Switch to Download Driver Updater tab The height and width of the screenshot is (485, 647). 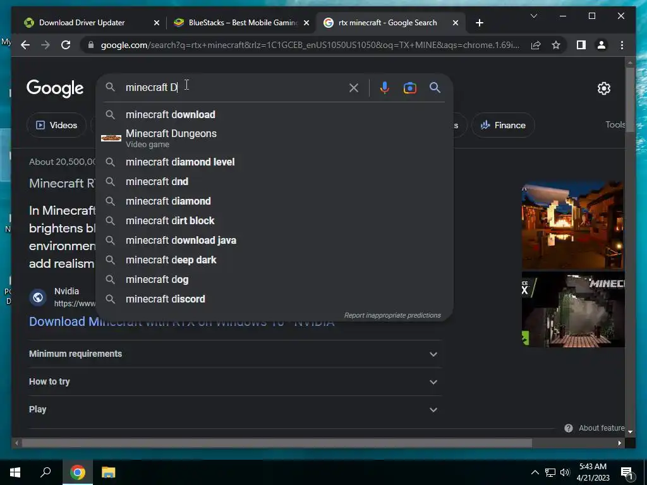(82, 23)
